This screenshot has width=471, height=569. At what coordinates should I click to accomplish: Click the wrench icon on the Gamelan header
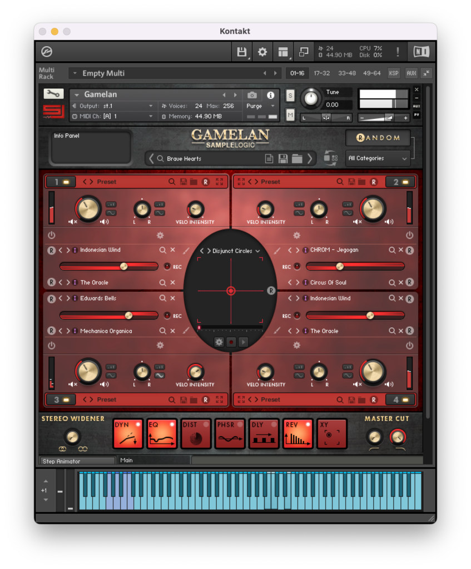(x=54, y=94)
